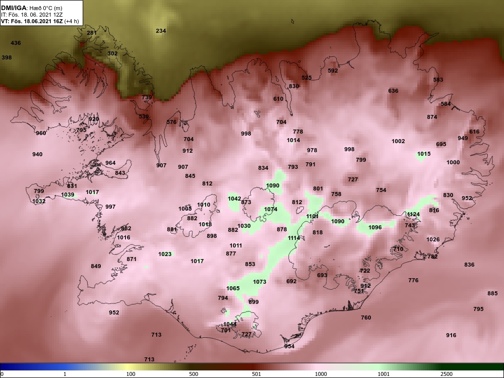Click legend label "500" on color scale

click(194, 374)
